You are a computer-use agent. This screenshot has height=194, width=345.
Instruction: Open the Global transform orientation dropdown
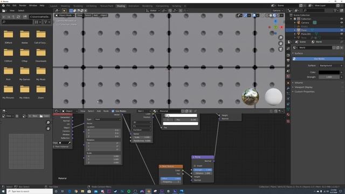click(153, 11)
